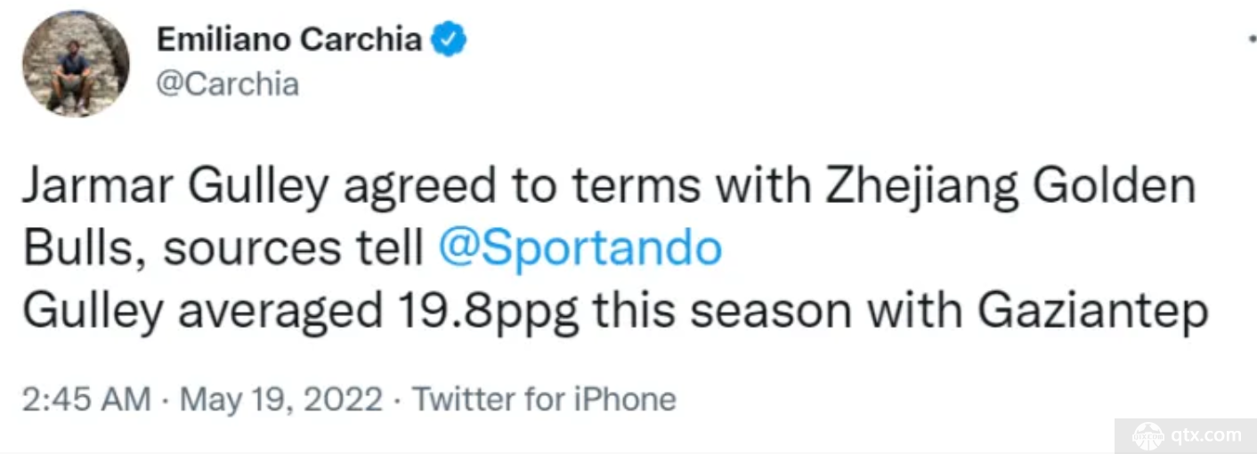The width and height of the screenshot is (1257, 454).
Task: Click the 2:45 AM timestamp
Action: (x=86, y=400)
